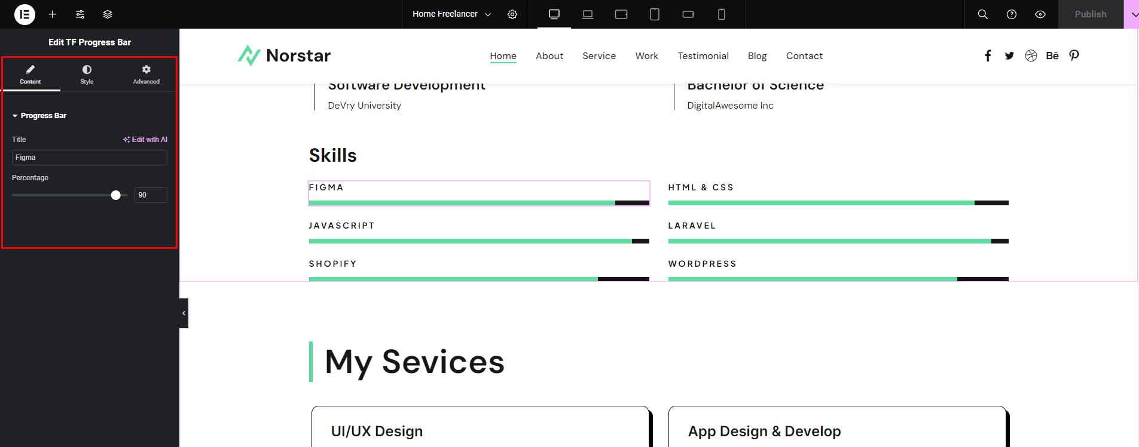Viewport: 1139px width, 447px height.
Task: Select the Content tab
Action: pyautogui.click(x=30, y=75)
